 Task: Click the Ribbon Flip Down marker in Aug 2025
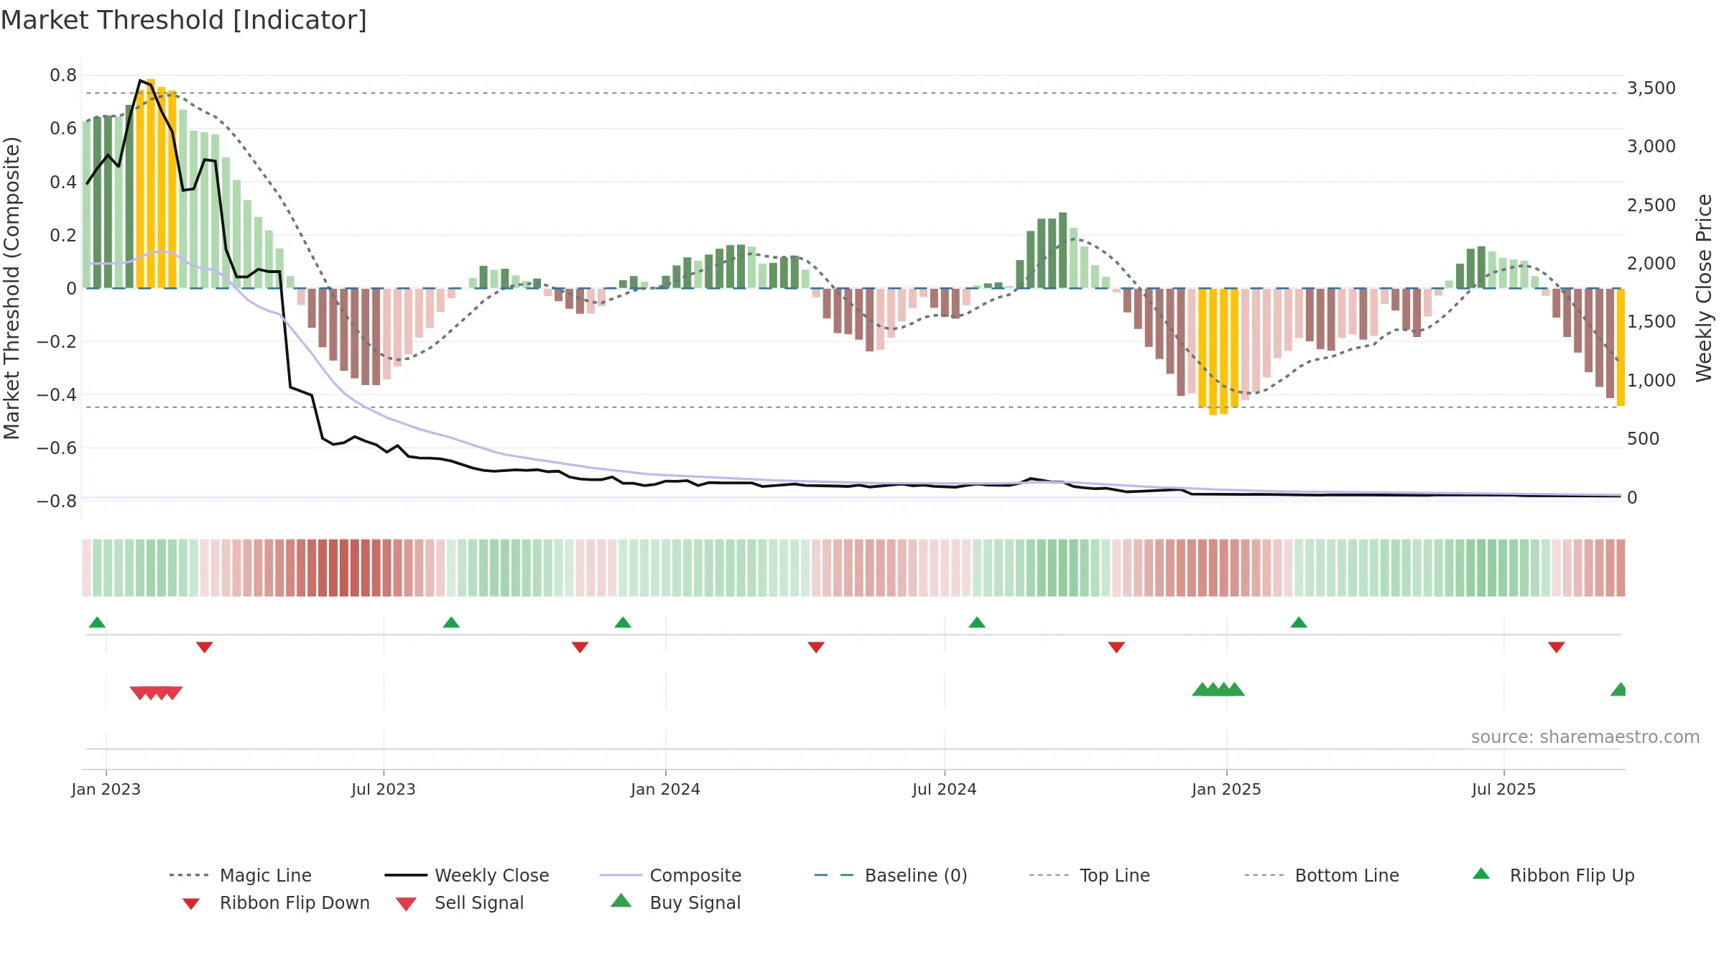pyautogui.click(x=1557, y=647)
